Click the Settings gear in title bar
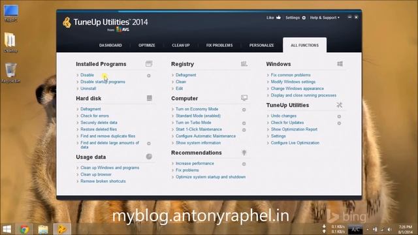Viewport: 418px width, 235px height. [x=304, y=18]
